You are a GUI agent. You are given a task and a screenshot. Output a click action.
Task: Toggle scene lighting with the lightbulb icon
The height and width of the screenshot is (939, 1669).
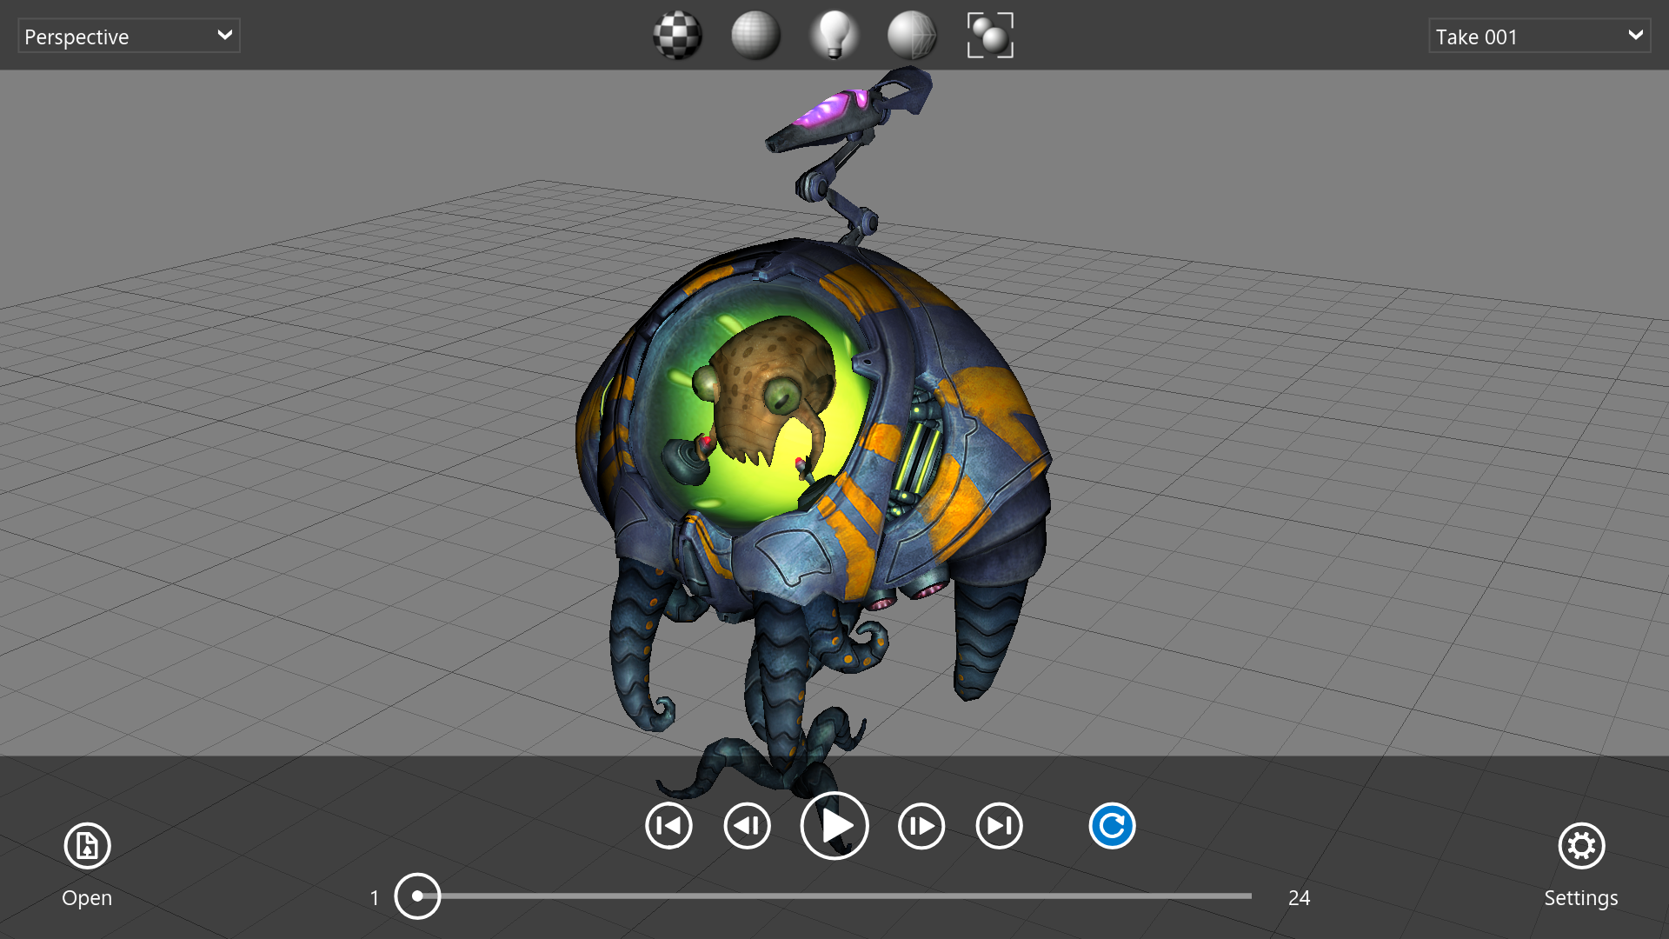834,36
